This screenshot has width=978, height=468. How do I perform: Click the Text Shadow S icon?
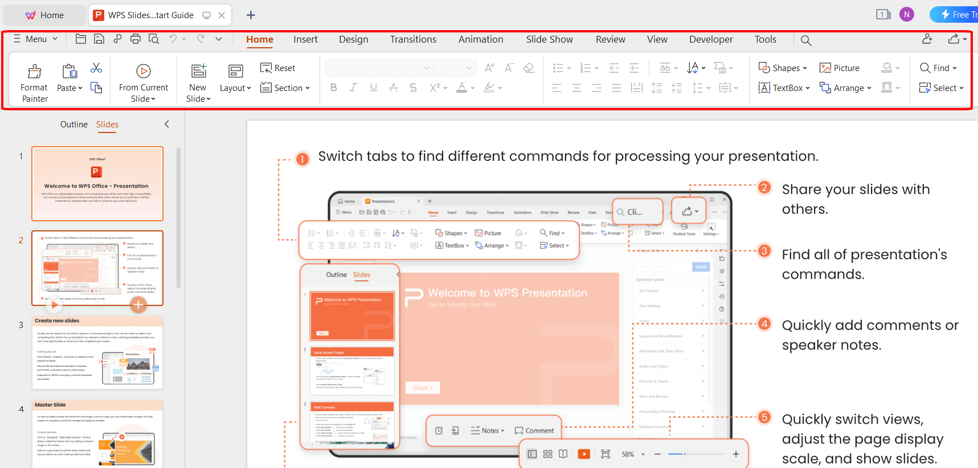pyautogui.click(x=413, y=88)
